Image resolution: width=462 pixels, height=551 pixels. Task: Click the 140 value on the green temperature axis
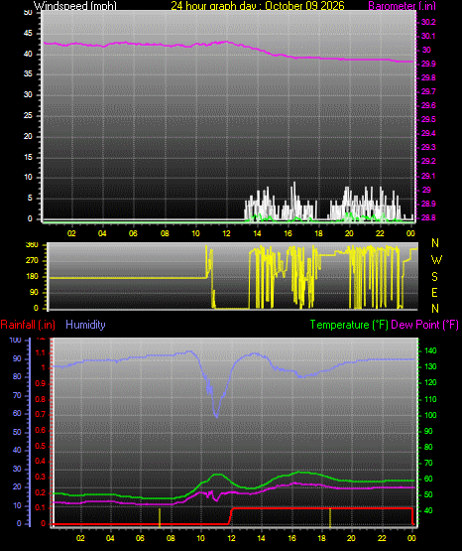(x=430, y=350)
